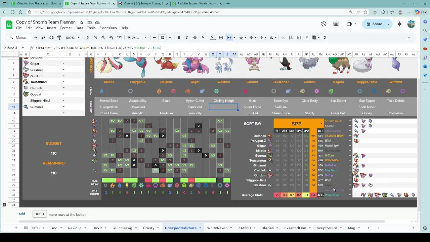Image resolution: width=430 pixels, height=242 pixels.
Task: Switch to the WhiteRaven sheet tab
Action: 217,228
